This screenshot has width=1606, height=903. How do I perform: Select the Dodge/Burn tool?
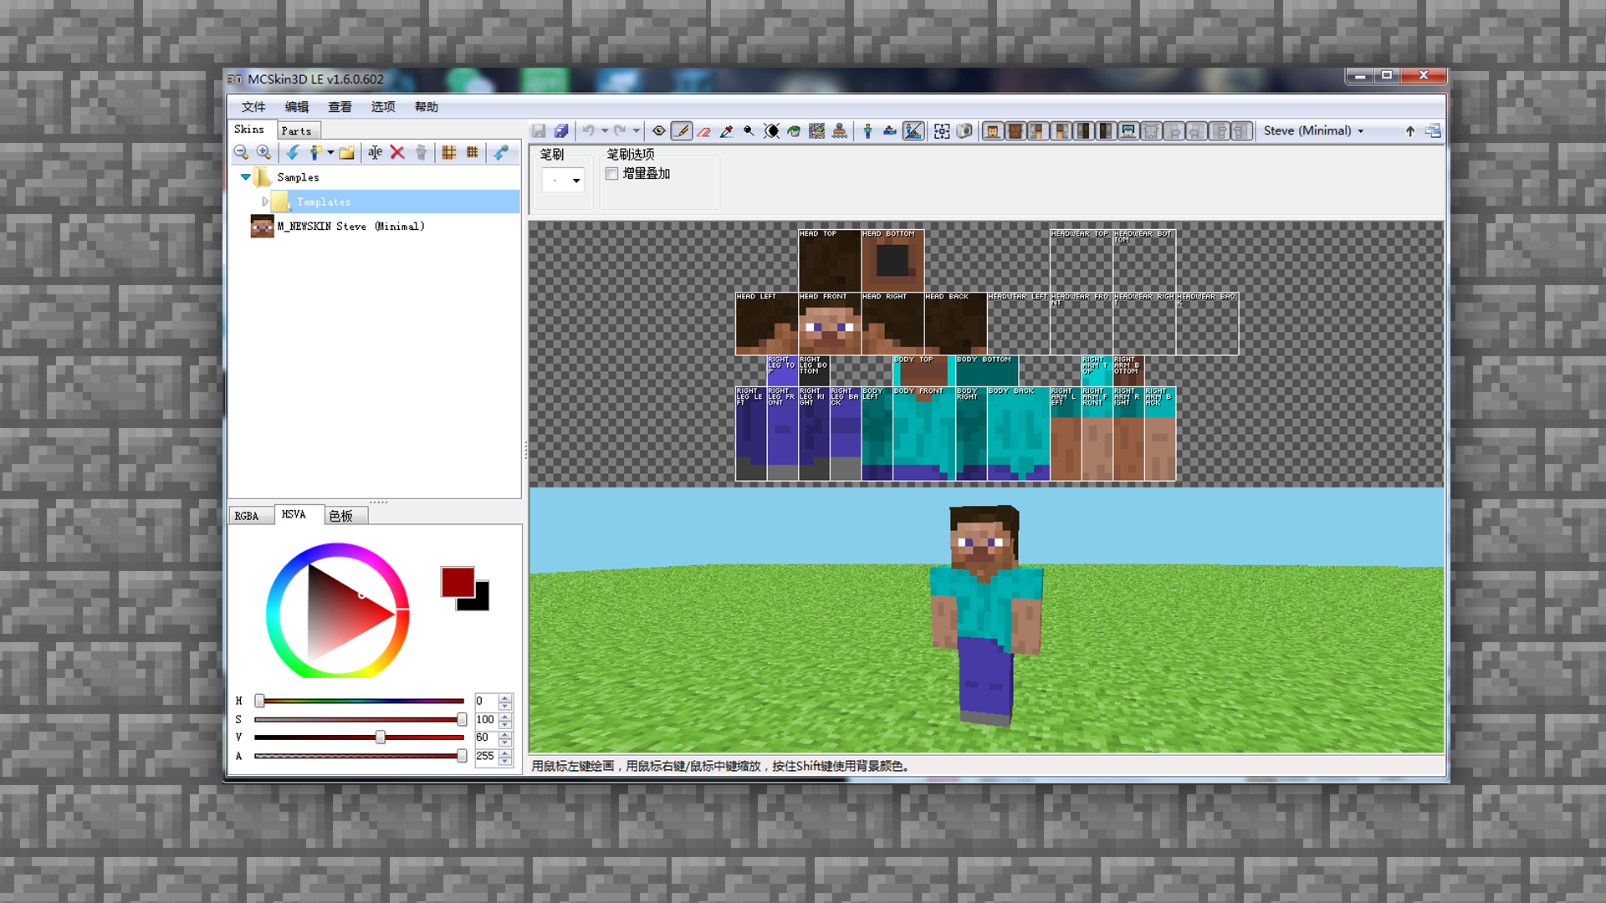(749, 131)
